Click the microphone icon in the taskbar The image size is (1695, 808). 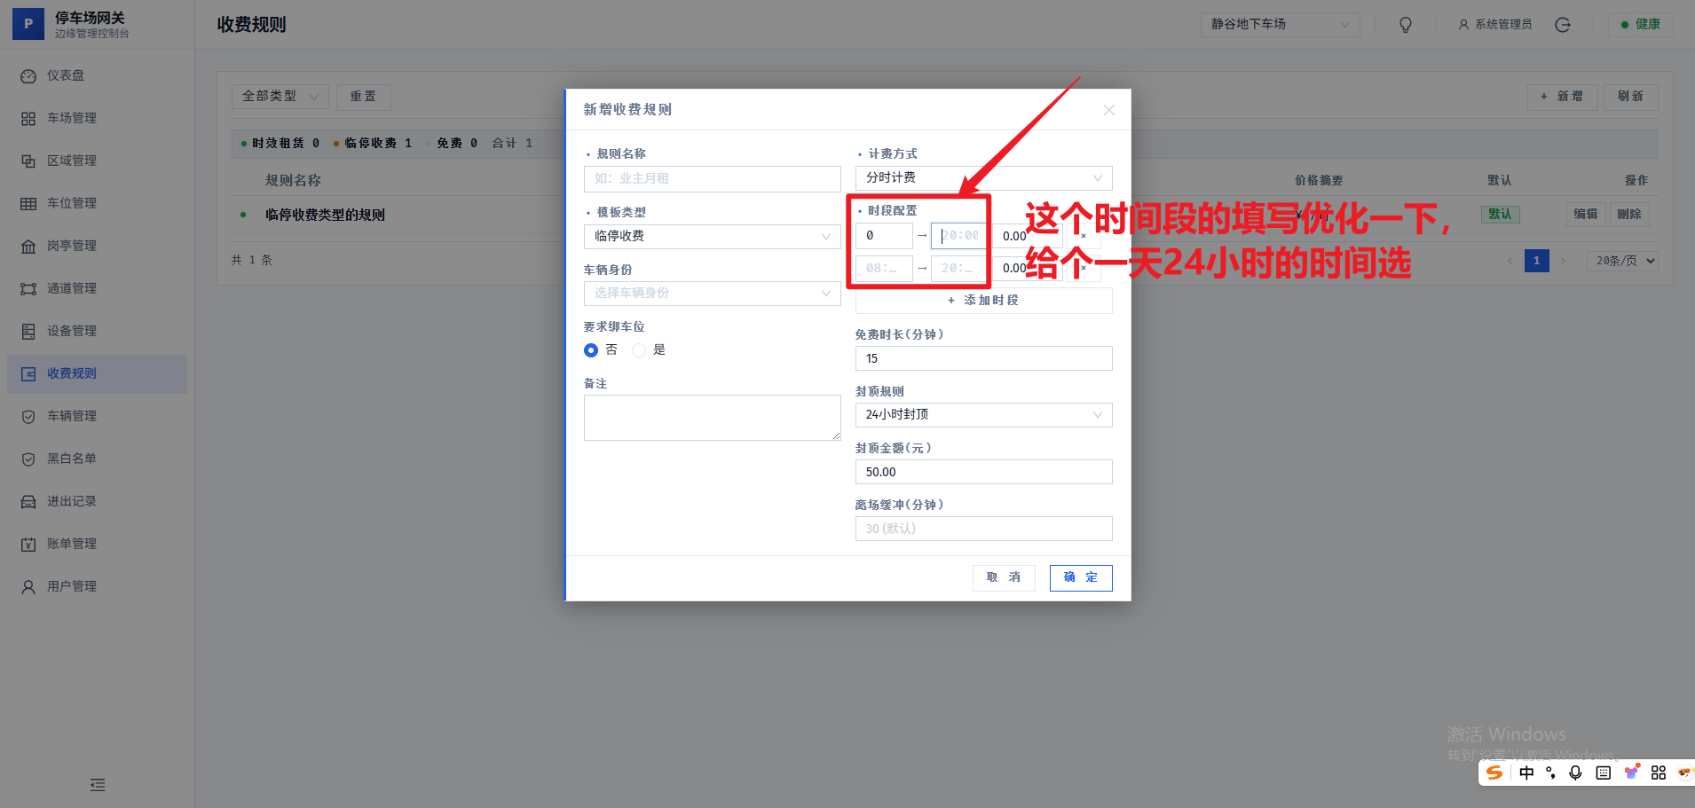[1575, 773]
